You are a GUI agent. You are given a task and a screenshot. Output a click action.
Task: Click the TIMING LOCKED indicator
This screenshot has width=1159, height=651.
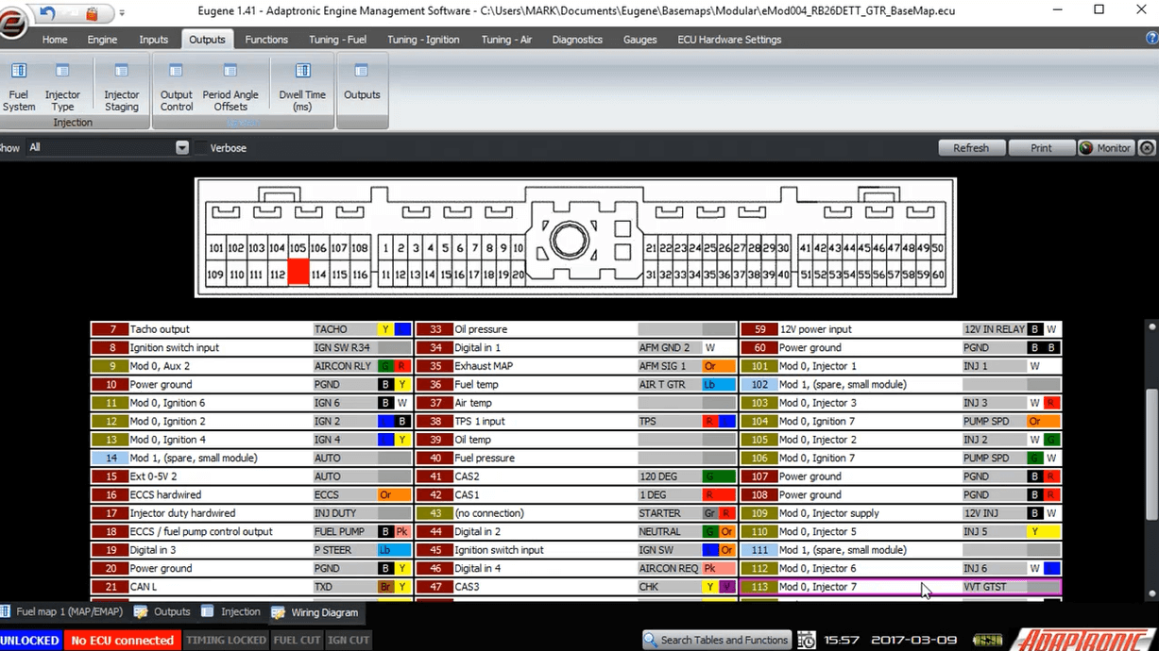pos(226,640)
